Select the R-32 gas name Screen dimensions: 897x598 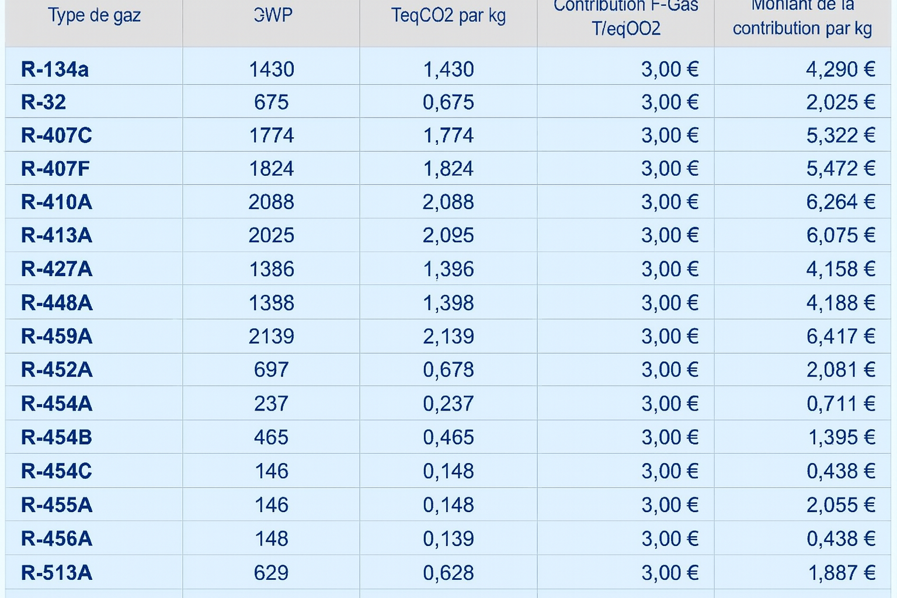pos(44,102)
